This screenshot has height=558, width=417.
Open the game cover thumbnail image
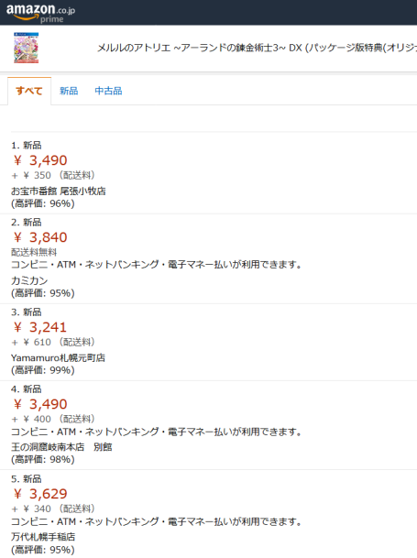(26, 48)
